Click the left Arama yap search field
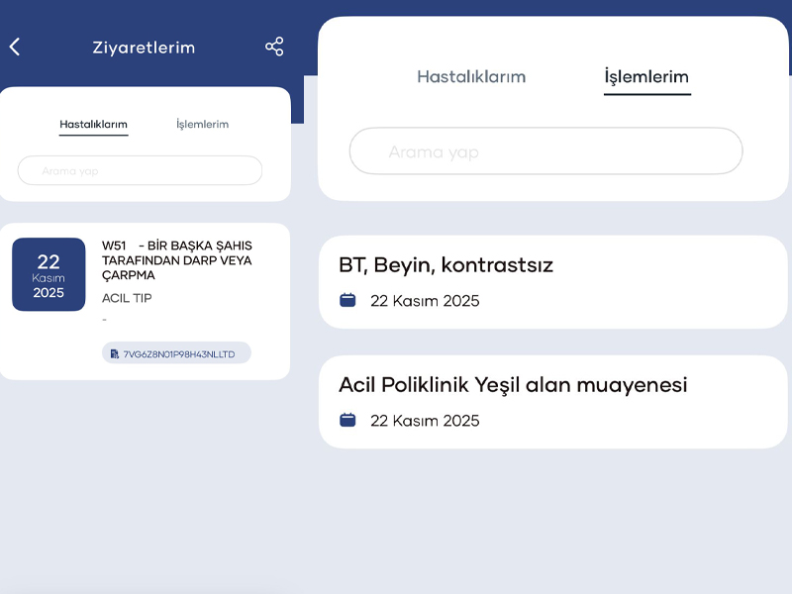 pos(139,170)
